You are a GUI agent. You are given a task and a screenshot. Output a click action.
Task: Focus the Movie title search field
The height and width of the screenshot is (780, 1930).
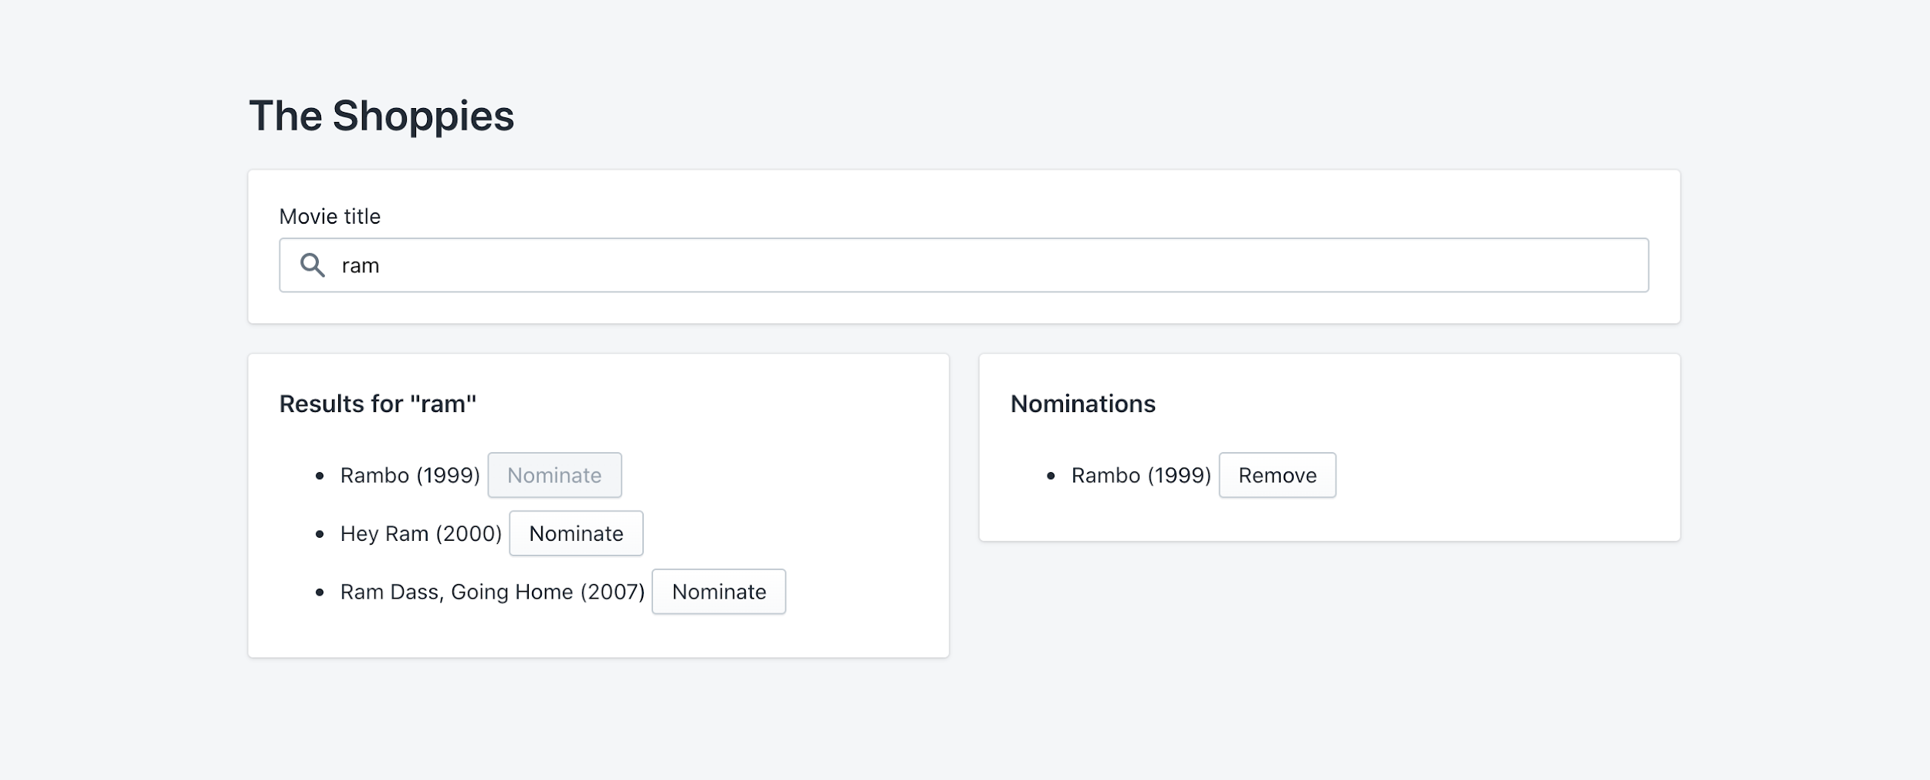963,265
